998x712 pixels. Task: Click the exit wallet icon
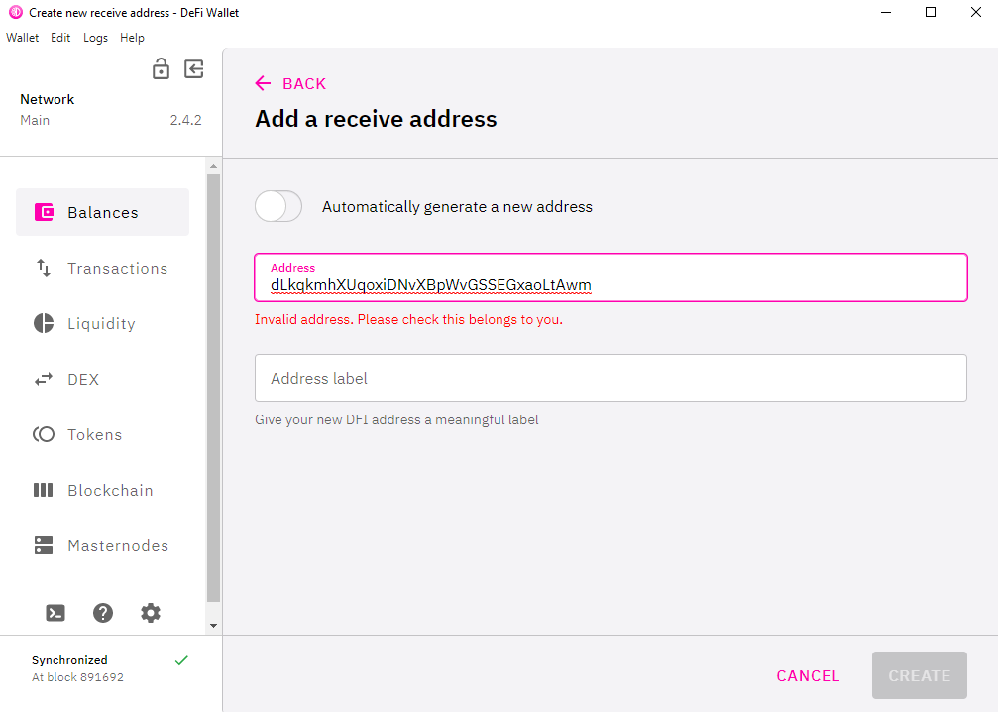pyautogui.click(x=194, y=68)
